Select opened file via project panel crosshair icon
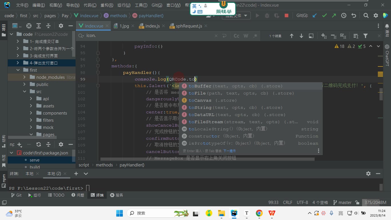Image resolution: width=391 pixels, height=220 pixels. point(29,26)
